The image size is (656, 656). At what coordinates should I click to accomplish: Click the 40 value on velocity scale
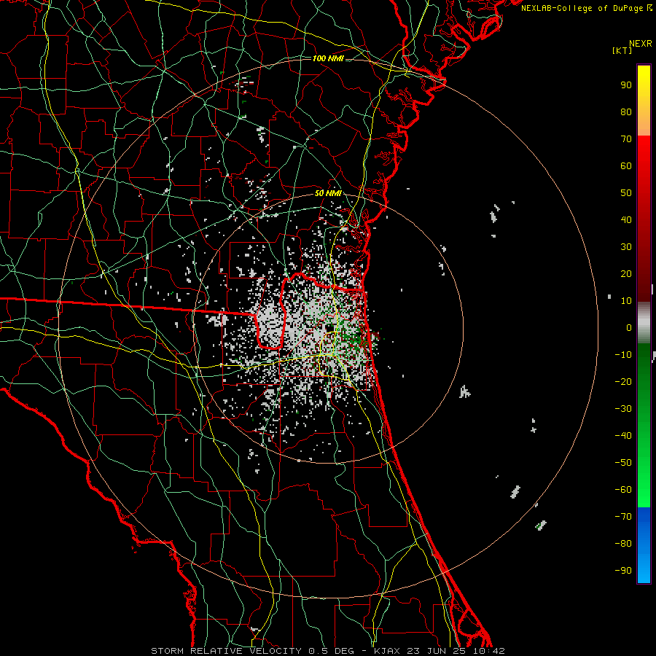point(626,220)
